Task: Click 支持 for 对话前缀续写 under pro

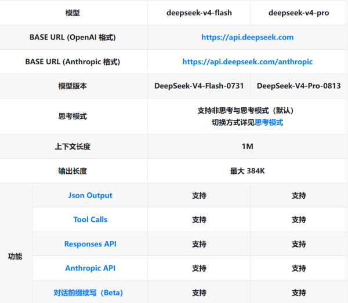Action: tap(299, 293)
